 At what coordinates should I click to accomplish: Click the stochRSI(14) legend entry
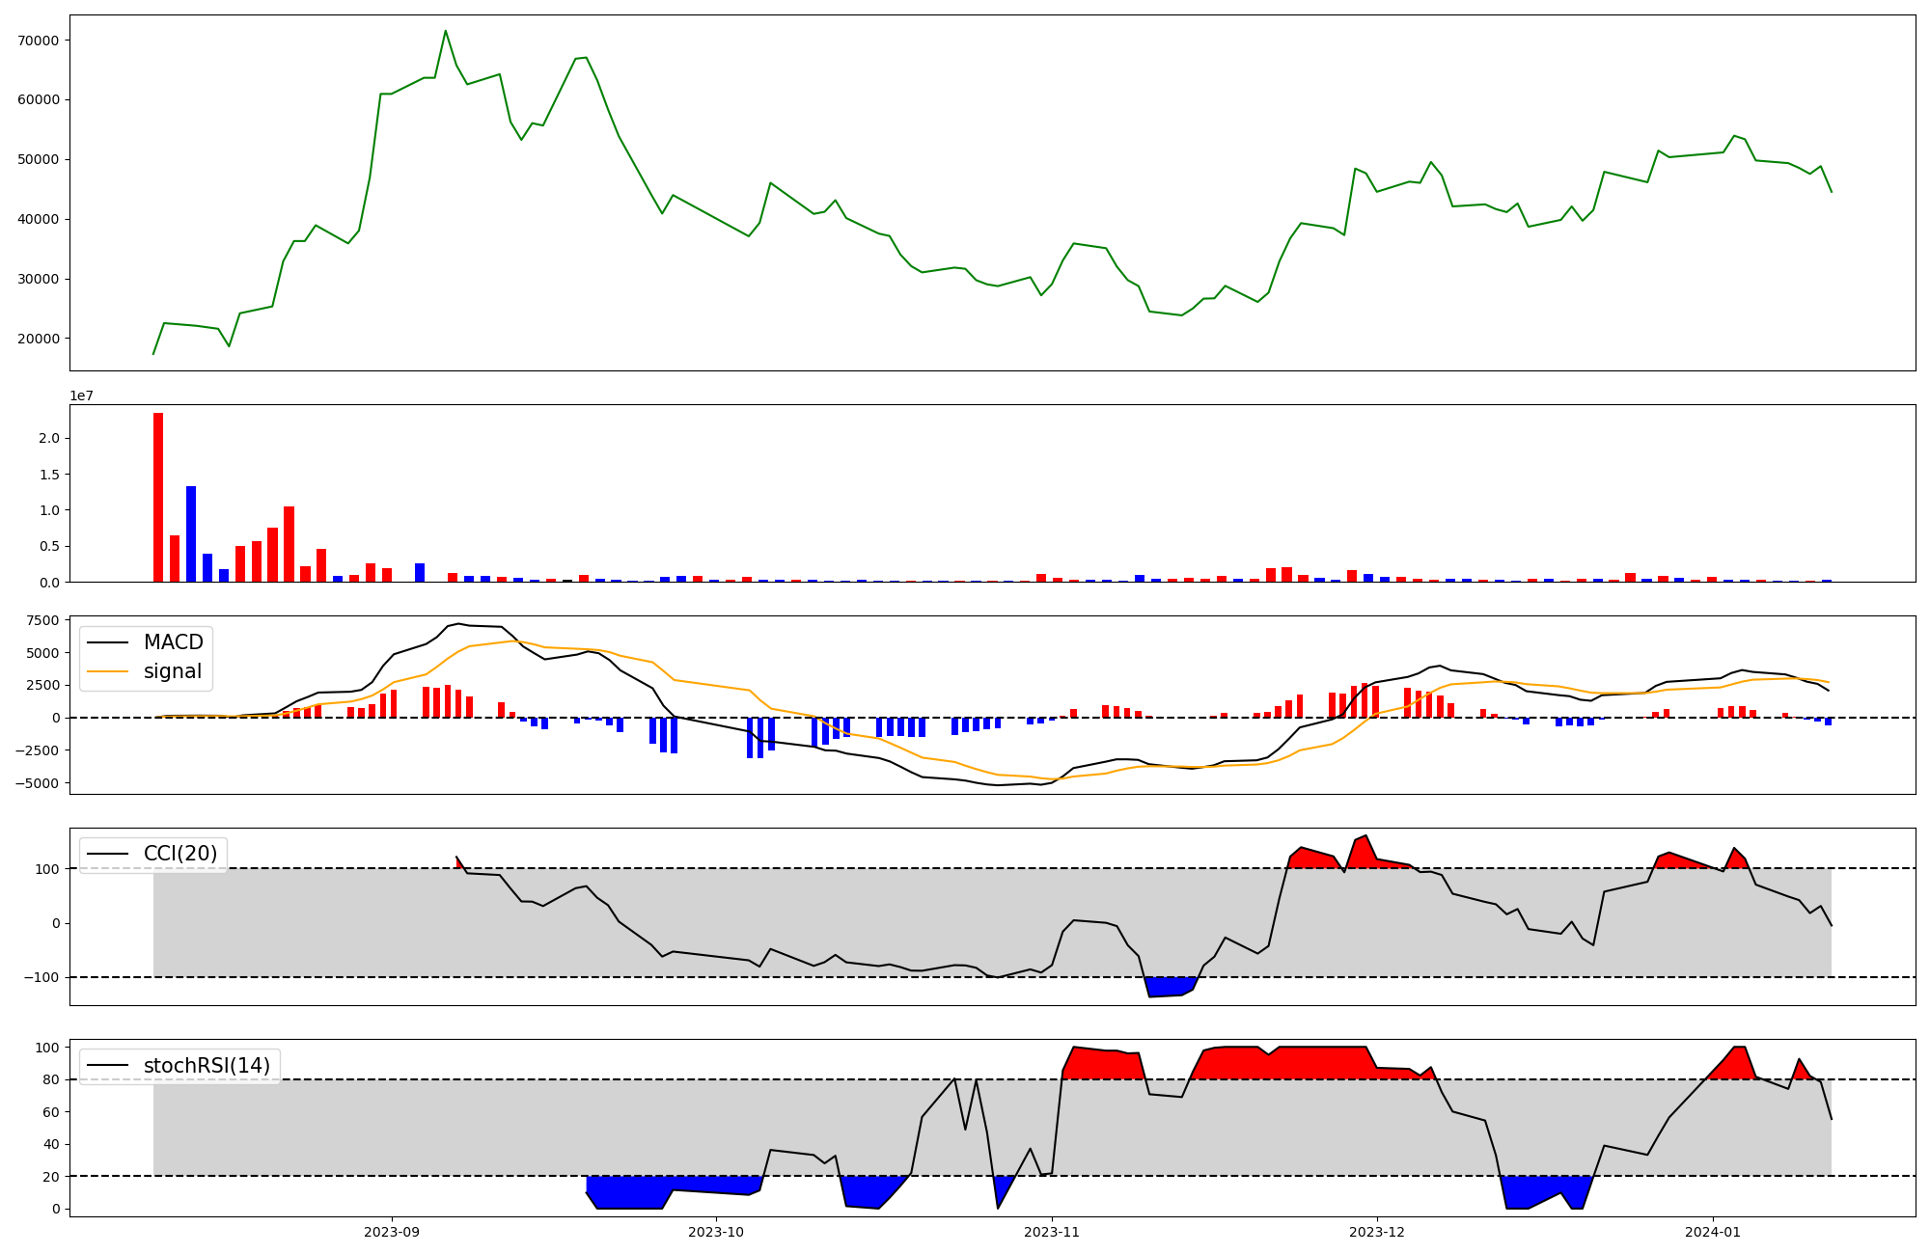pyautogui.click(x=207, y=1066)
